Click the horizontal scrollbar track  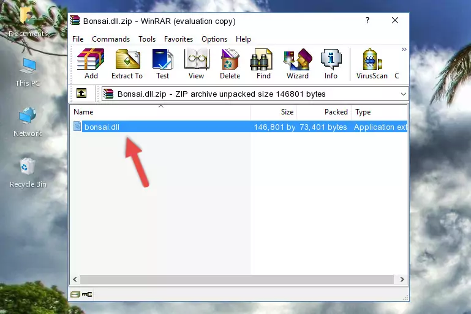tap(237, 280)
